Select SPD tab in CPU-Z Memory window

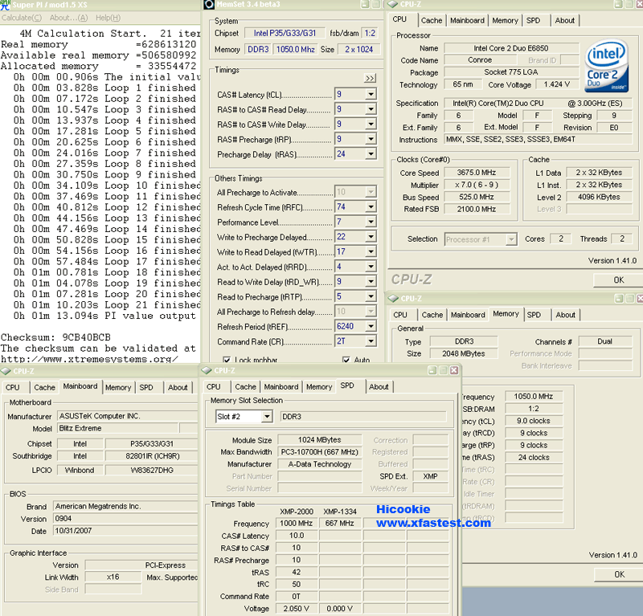pos(534,315)
